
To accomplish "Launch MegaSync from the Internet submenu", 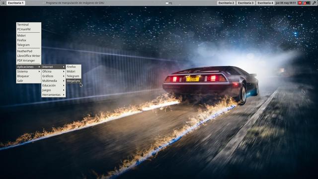I will click(74, 81).
